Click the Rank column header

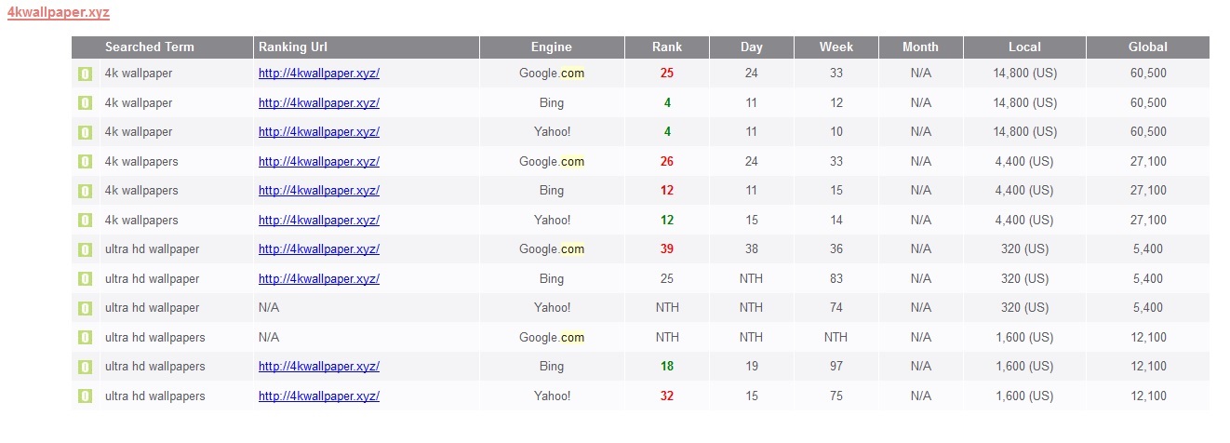pyautogui.click(x=667, y=47)
